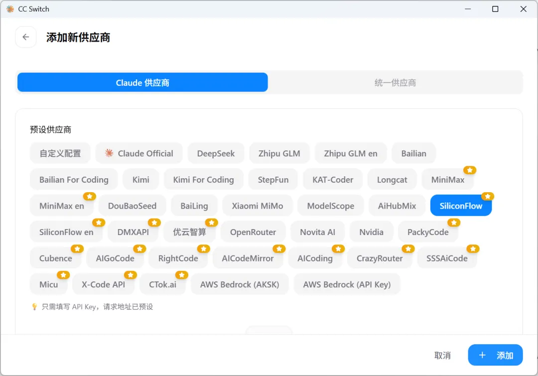Select BaiLing provider
The height and width of the screenshot is (376, 538).
pos(194,206)
